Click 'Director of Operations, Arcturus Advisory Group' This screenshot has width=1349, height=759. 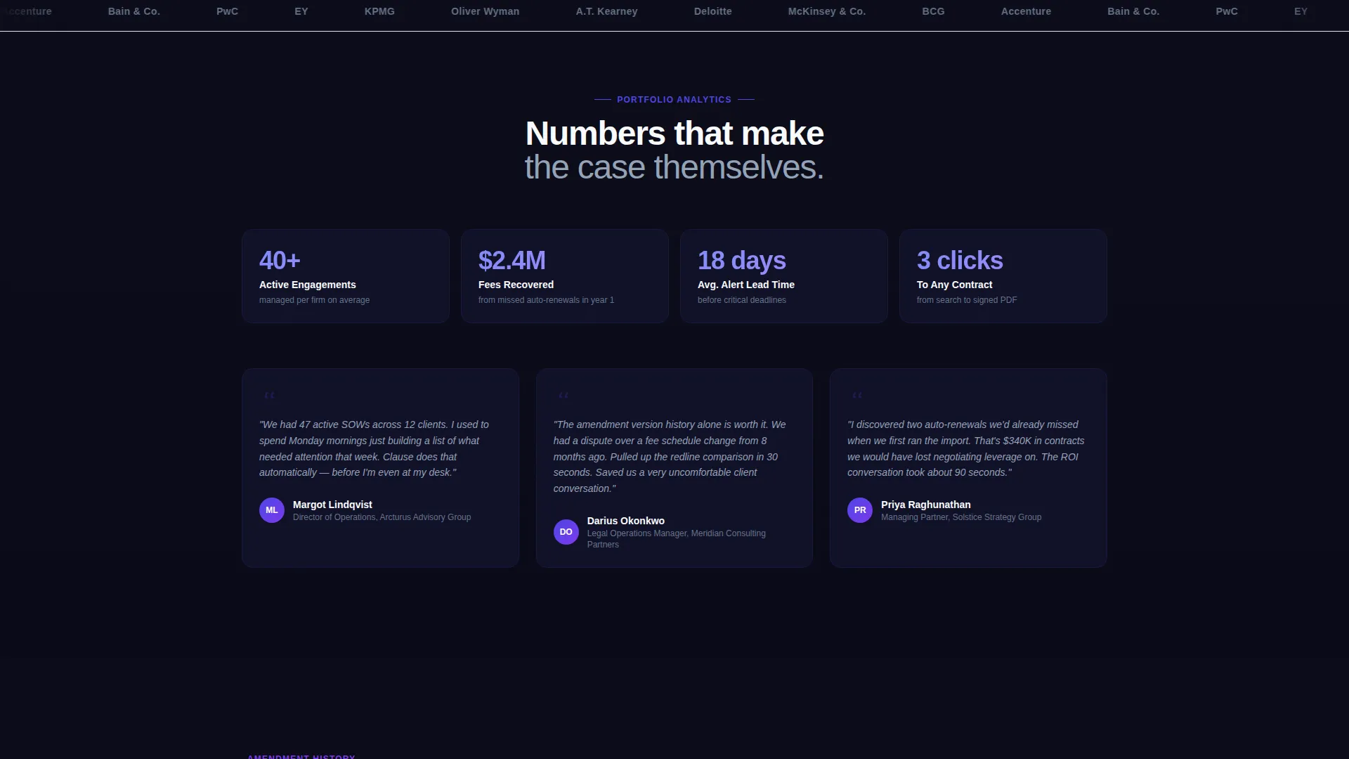382,517
